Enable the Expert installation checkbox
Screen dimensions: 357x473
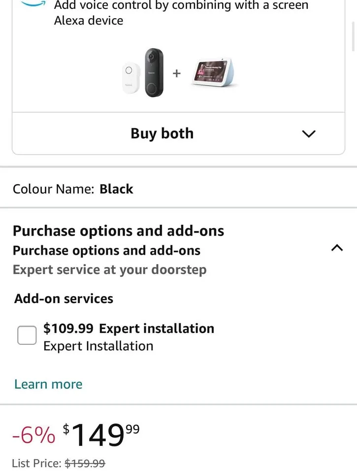(27, 335)
